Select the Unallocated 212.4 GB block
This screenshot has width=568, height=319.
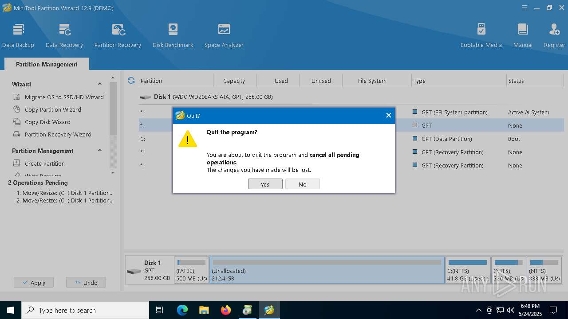[327, 270]
